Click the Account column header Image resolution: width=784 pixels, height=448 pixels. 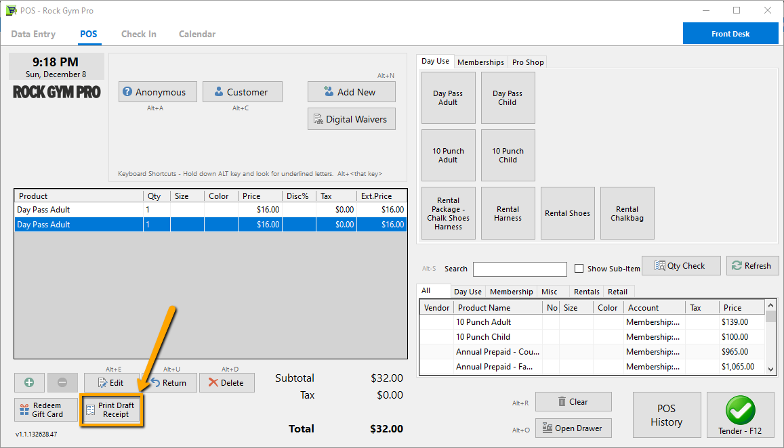(655, 308)
